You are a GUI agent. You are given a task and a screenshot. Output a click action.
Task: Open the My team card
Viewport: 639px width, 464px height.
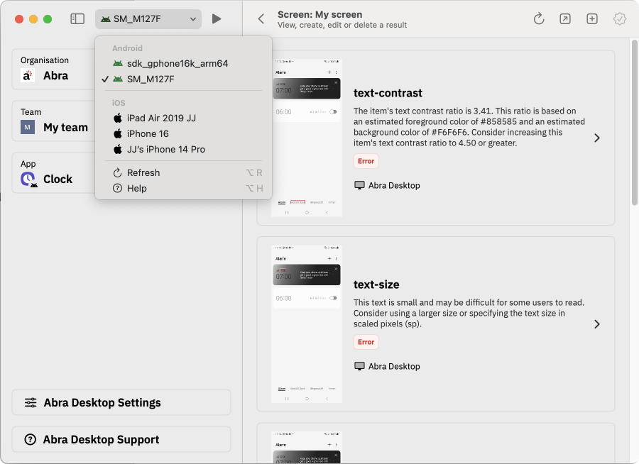point(54,121)
